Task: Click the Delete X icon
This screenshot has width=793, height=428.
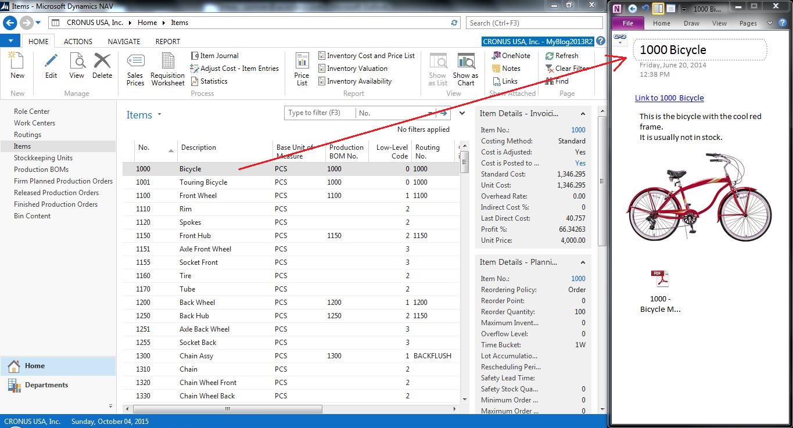Action: [x=102, y=61]
